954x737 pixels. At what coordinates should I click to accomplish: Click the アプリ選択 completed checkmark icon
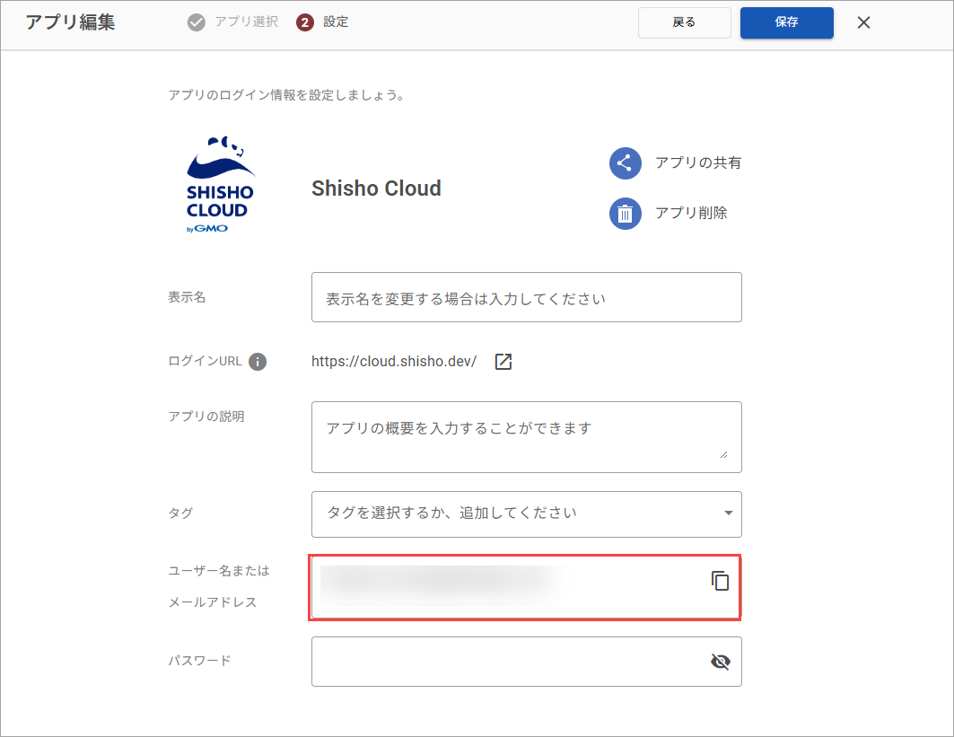point(196,22)
